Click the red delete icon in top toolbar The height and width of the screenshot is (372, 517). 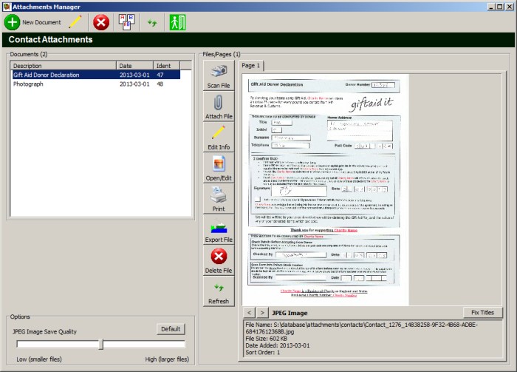(x=101, y=22)
